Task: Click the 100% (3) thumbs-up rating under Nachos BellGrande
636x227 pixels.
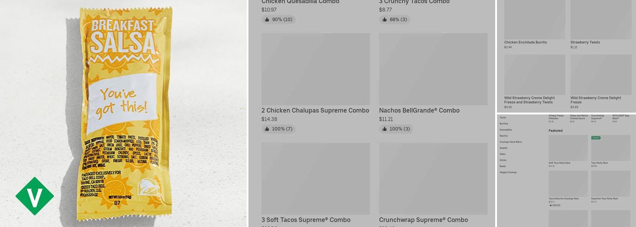Action: pyautogui.click(x=396, y=129)
